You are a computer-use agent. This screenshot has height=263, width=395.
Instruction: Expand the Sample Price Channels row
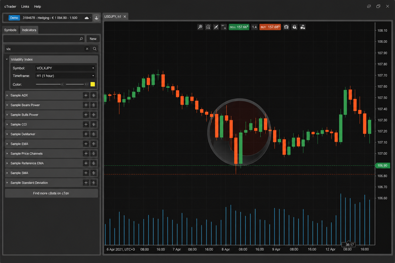click(7, 154)
